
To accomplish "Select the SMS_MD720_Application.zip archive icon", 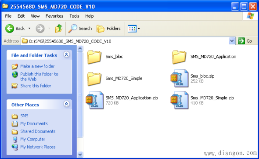I will 95,100.
